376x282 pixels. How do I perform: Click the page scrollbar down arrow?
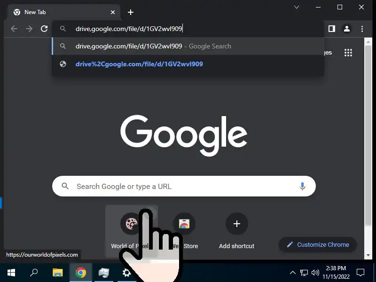(368, 255)
